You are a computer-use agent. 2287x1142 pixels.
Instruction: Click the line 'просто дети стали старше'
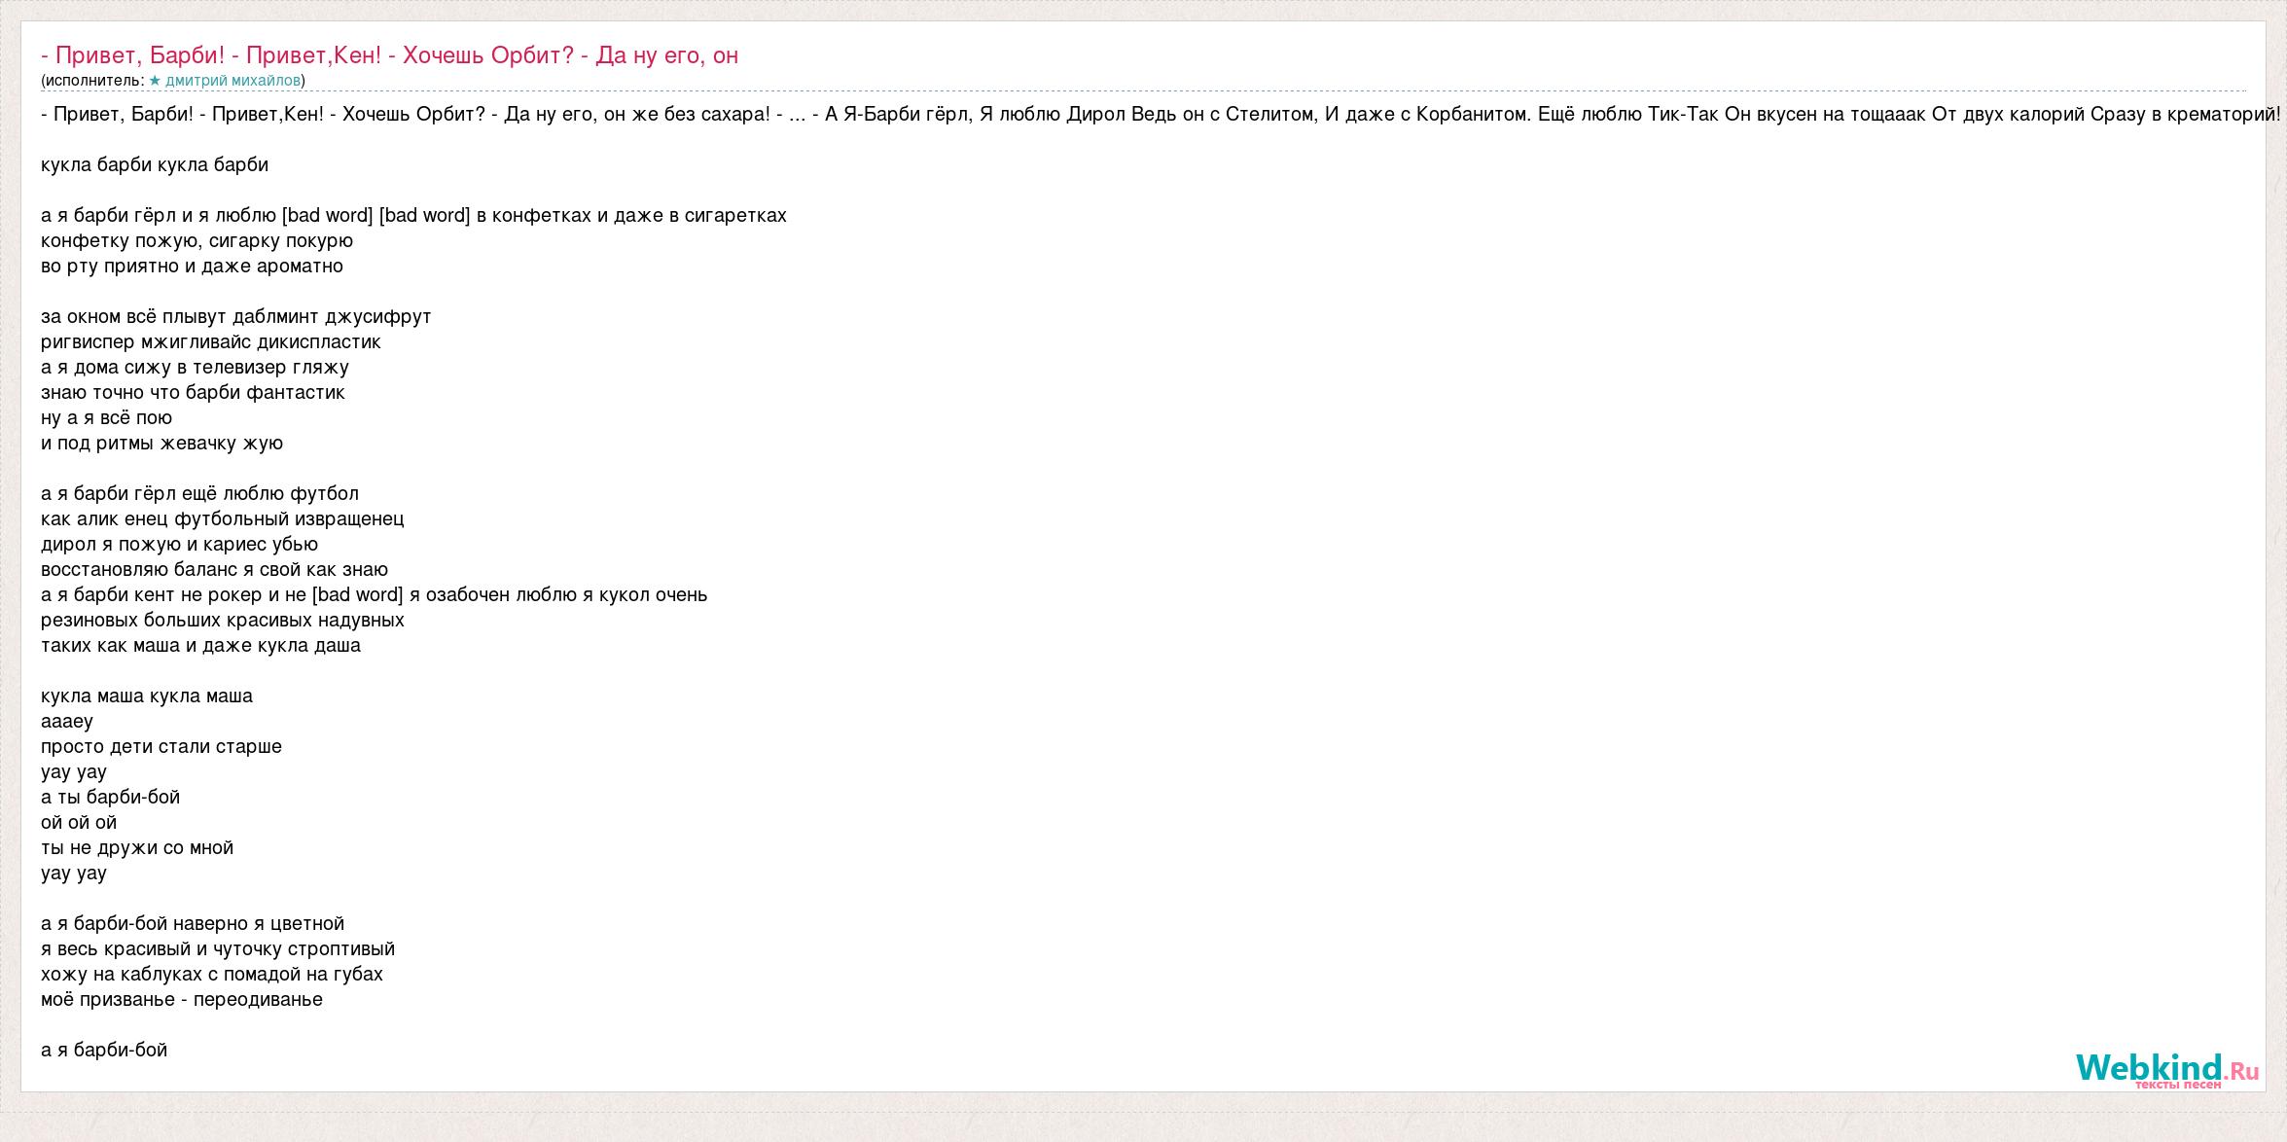point(161,746)
